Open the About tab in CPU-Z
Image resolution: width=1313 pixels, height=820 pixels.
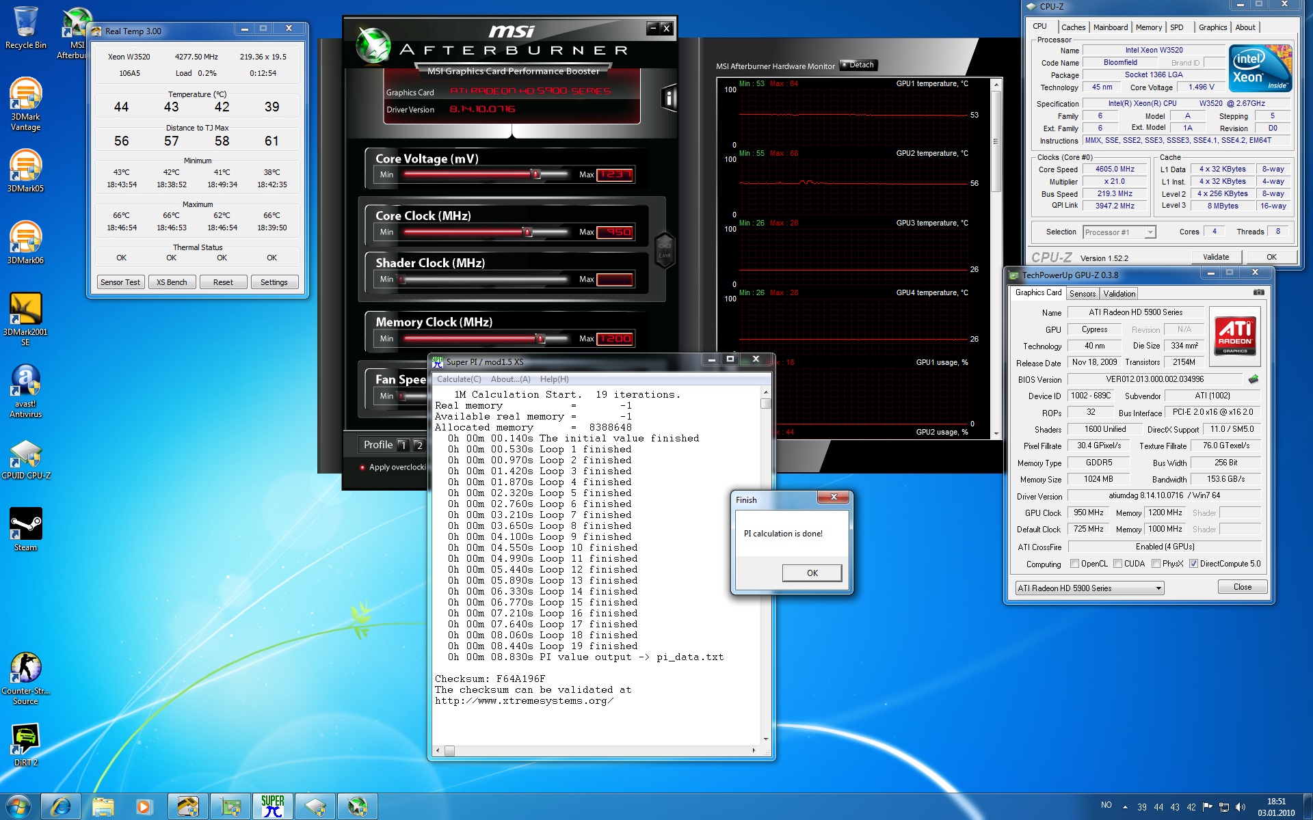coord(1245,27)
